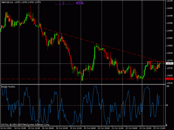
Task: Click the 1.6040 price scale label
Action: pos(170,16)
